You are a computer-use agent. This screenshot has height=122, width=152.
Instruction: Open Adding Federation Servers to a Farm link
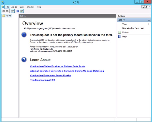click(67, 71)
